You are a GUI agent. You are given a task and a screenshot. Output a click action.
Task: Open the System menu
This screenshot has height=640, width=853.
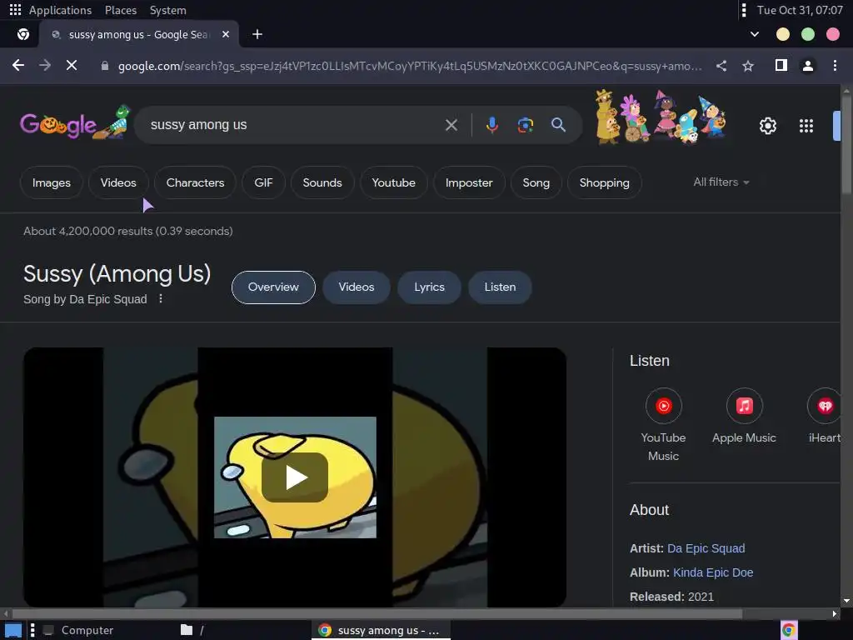point(167,10)
